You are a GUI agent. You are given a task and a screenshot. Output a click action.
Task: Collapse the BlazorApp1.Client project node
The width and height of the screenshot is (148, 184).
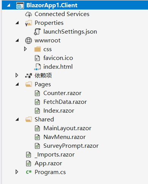[x=8, y=5]
